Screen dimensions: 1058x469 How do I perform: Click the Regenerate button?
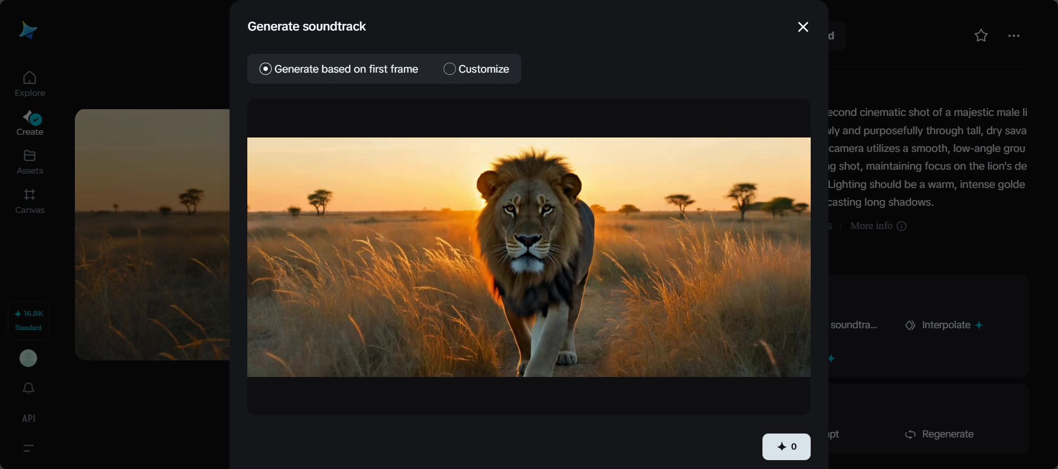click(939, 434)
